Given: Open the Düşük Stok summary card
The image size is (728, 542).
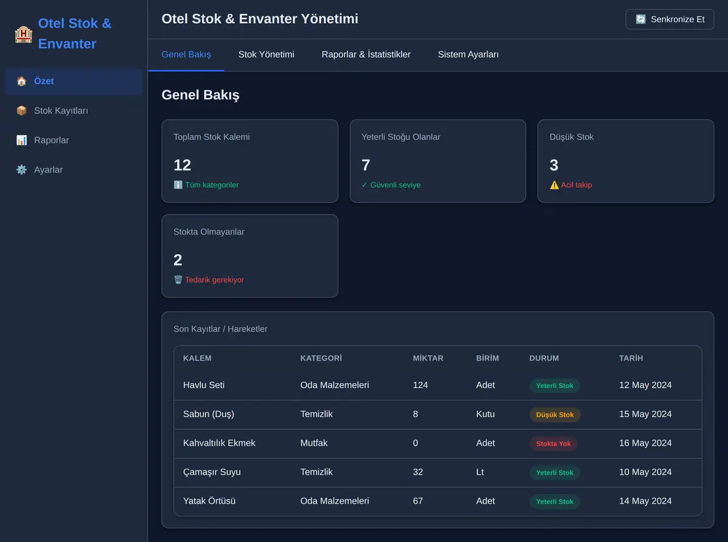Looking at the screenshot, I should [626, 161].
